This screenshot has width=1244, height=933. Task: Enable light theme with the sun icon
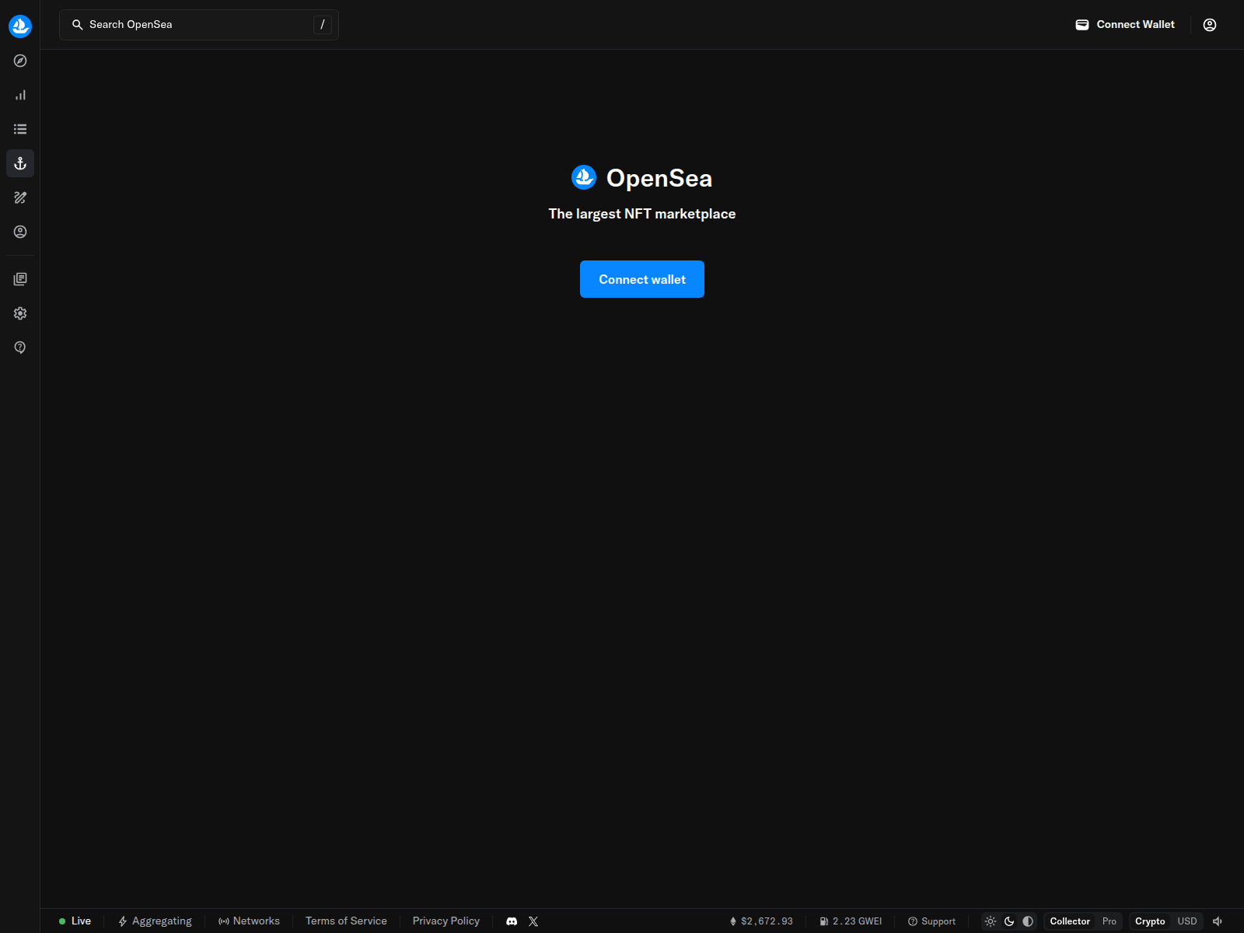point(990,921)
